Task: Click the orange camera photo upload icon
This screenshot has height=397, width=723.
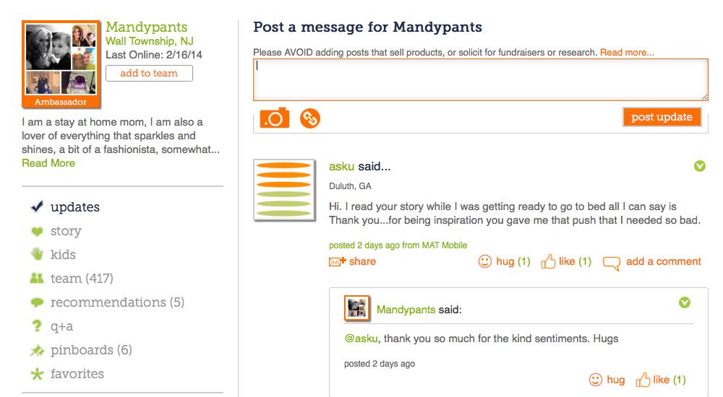Action: coord(274,118)
